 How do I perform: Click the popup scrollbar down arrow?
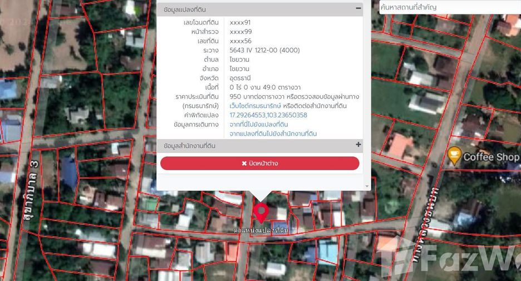click(x=367, y=186)
